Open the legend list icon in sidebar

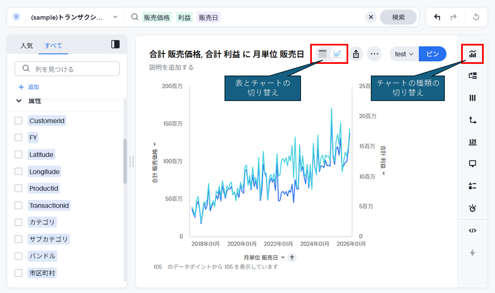tap(472, 186)
